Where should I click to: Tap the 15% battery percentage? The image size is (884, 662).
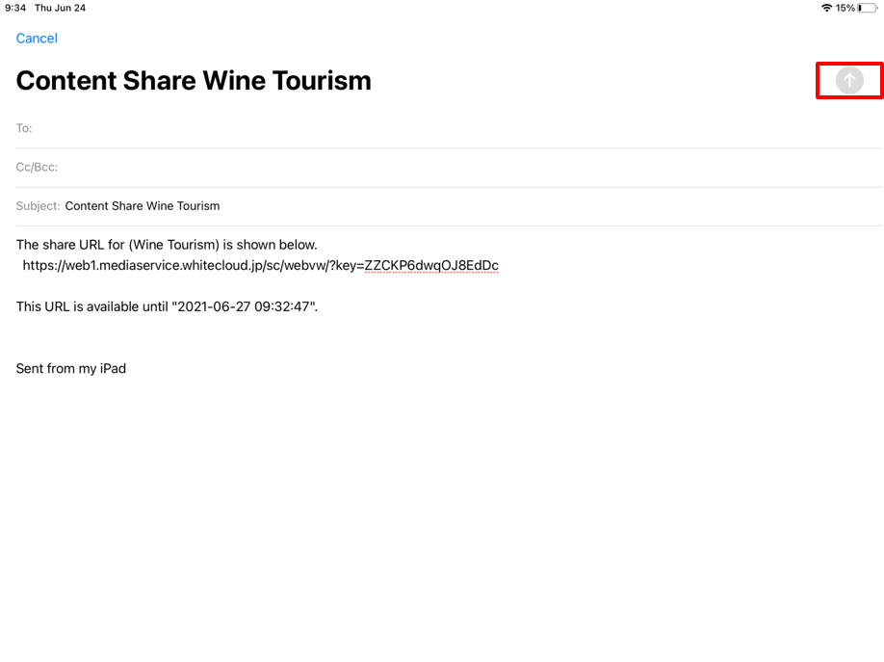tap(845, 8)
